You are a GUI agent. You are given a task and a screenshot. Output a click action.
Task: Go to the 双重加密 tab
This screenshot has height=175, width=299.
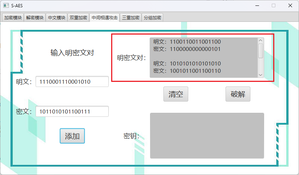pyautogui.click(x=78, y=17)
